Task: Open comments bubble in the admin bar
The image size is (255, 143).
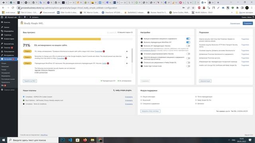Action: (x=25, y=17)
